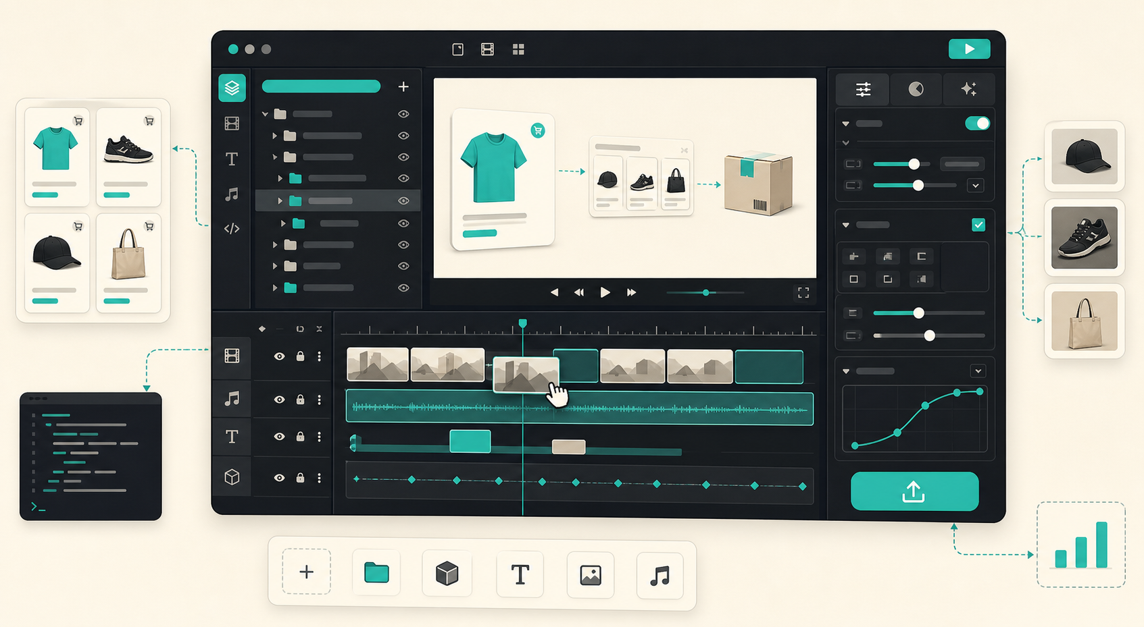Insert music from the bottom toolbar
The height and width of the screenshot is (627, 1144).
tap(660, 576)
